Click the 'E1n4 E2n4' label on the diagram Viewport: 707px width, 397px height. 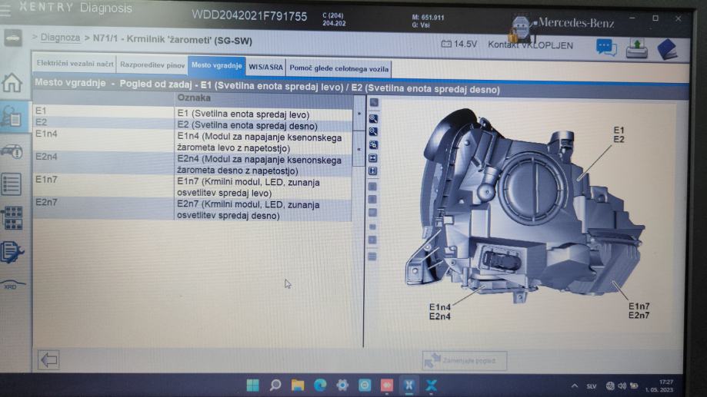pos(440,312)
